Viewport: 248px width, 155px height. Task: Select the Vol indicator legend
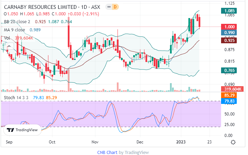pyautogui.click(x=7, y=38)
